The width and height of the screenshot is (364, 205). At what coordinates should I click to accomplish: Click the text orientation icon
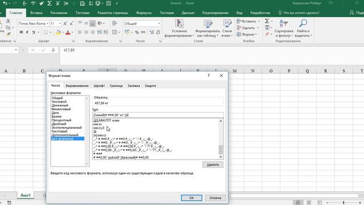(100, 23)
